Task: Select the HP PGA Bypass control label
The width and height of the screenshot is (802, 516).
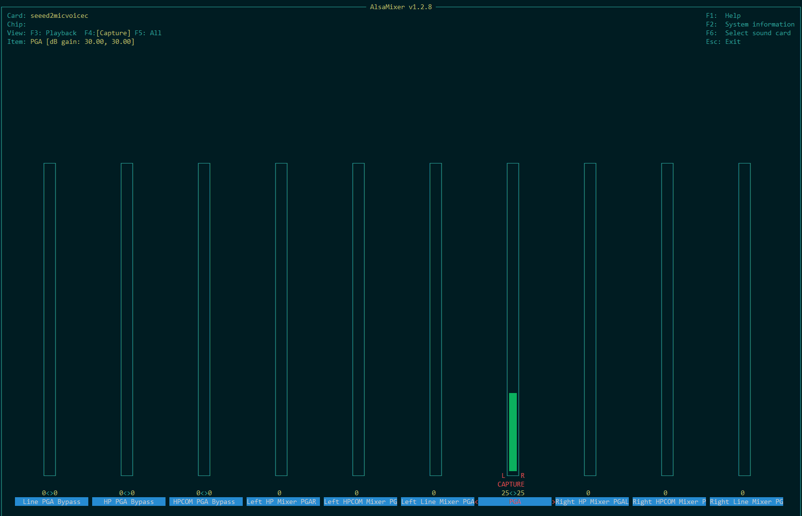Action: click(129, 502)
